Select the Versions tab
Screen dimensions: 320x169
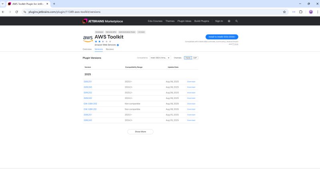tap(98, 49)
